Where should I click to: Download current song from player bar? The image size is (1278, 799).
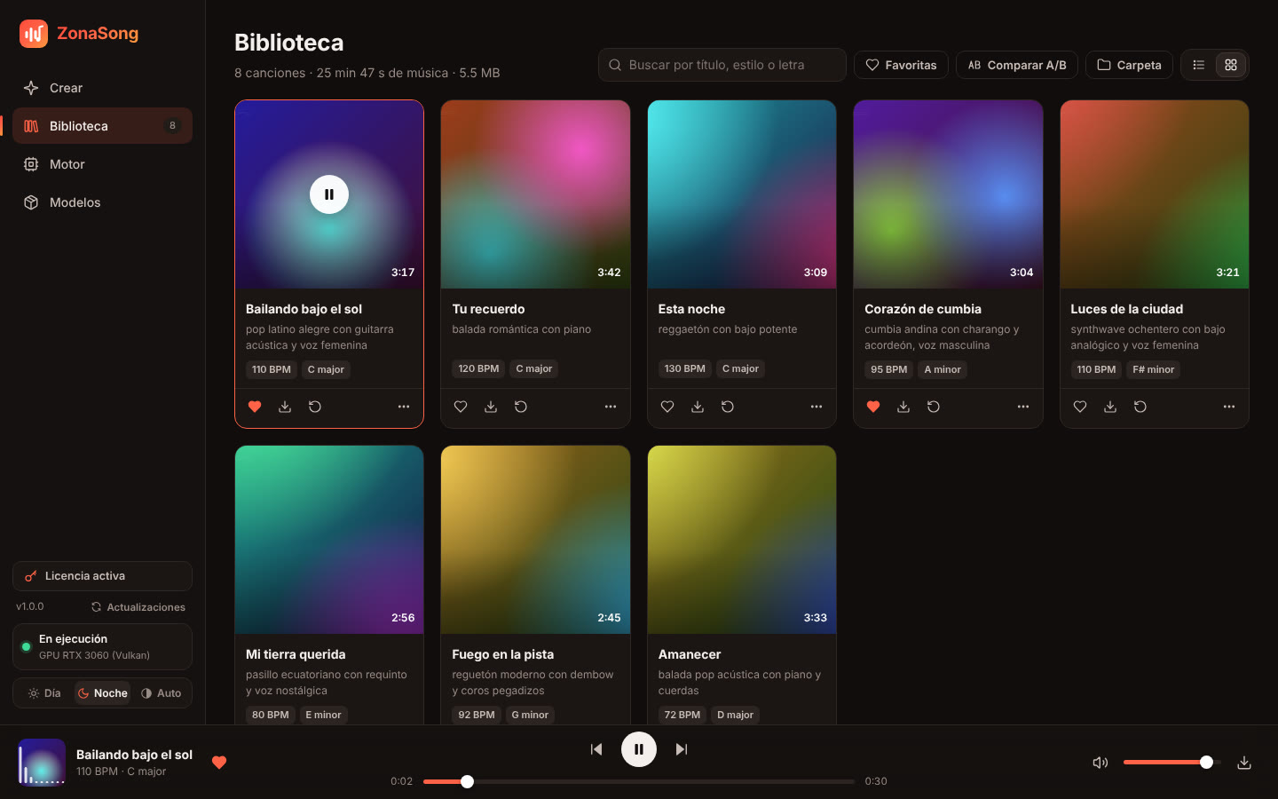[x=1244, y=763]
